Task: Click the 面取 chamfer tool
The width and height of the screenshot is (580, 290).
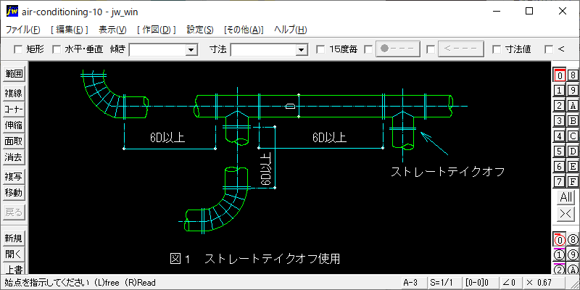Action: coord(14,141)
